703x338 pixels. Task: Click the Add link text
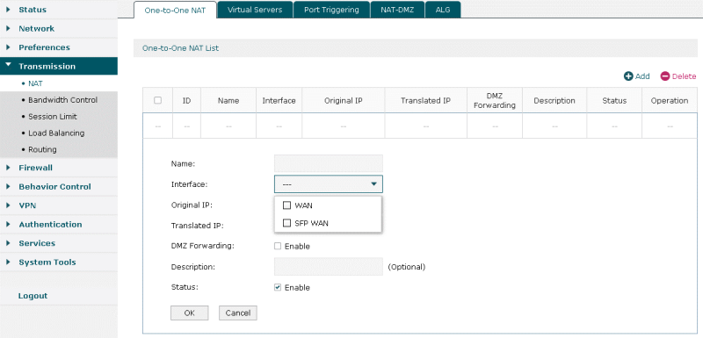642,76
